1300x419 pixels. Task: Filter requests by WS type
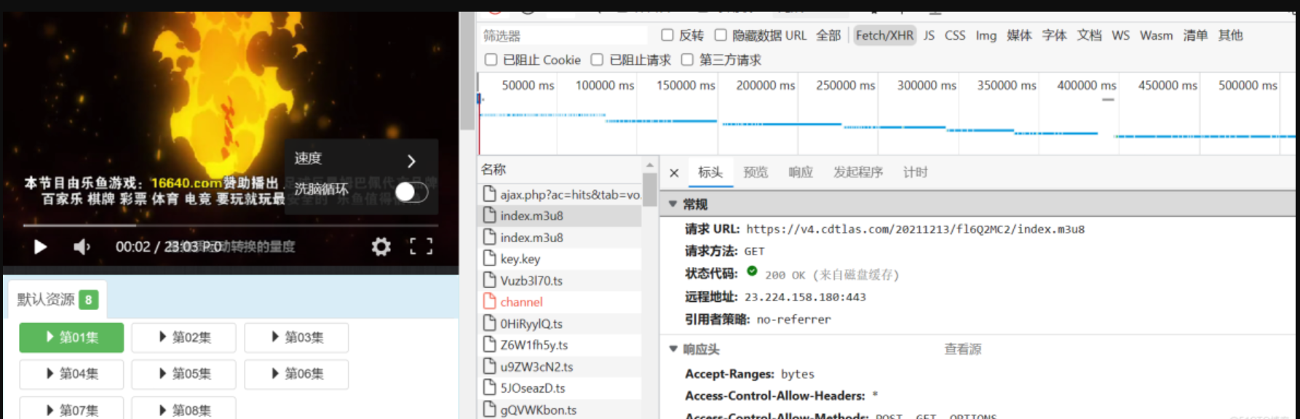click(x=1121, y=35)
